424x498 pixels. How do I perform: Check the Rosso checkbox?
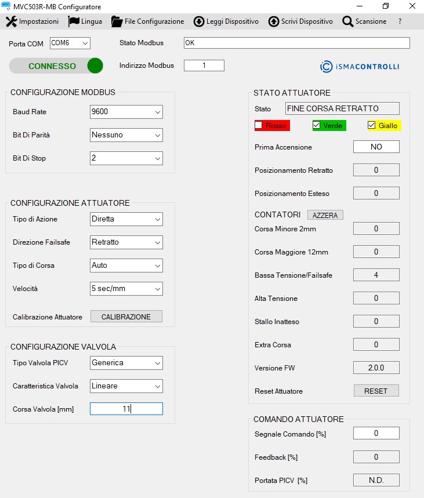259,125
